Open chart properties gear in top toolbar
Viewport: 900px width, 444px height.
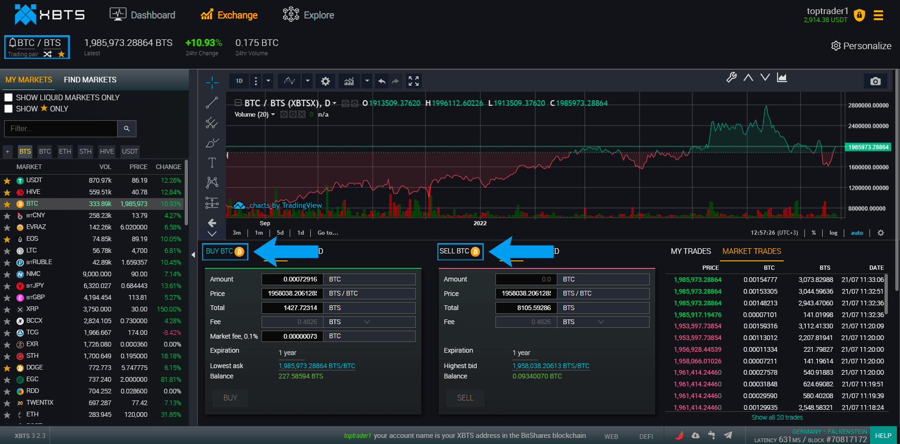pos(325,81)
